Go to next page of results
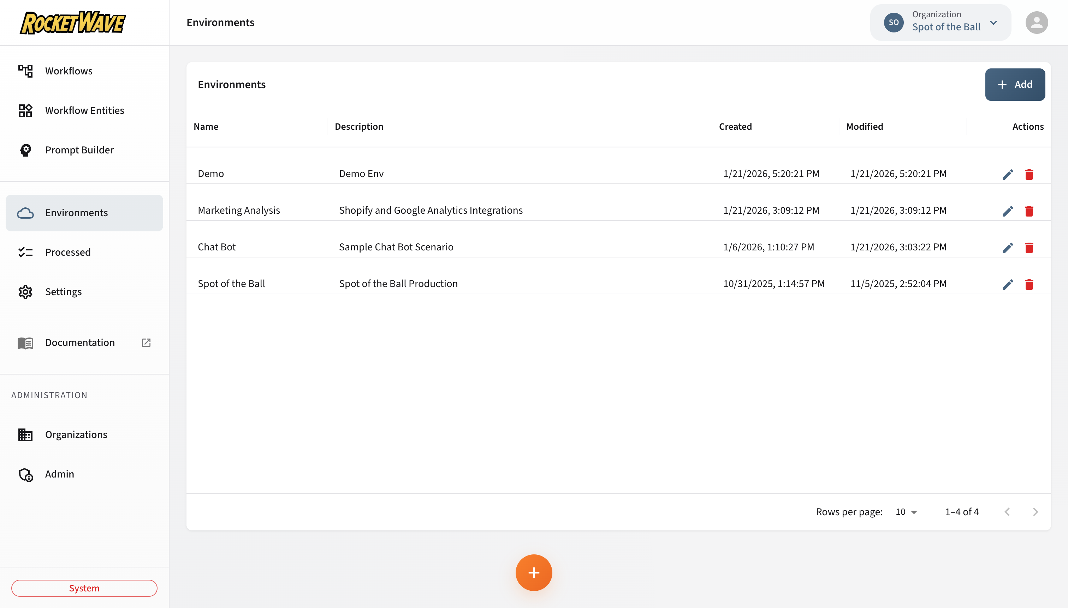Viewport: 1068px width, 608px height. tap(1035, 512)
